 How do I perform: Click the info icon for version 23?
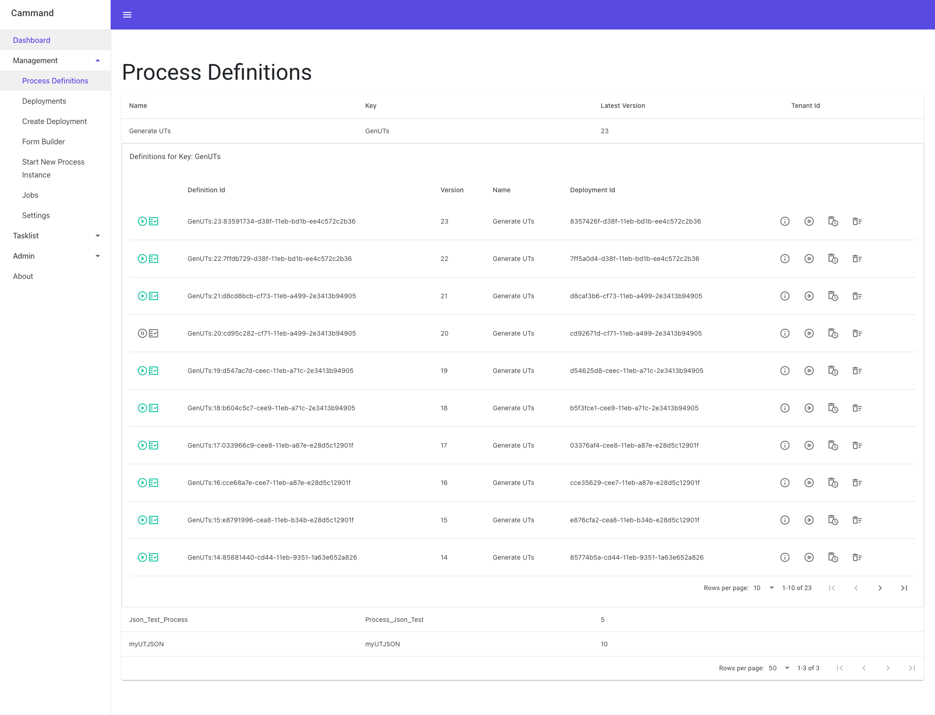pyautogui.click(x=785, y=221)
